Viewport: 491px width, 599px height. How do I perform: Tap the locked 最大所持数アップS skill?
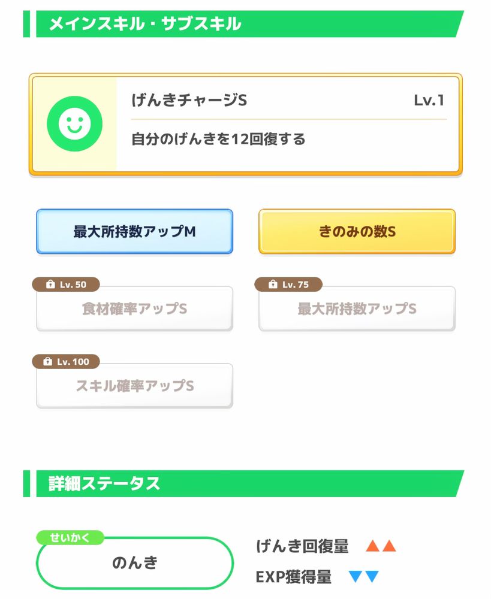[357, 308]
